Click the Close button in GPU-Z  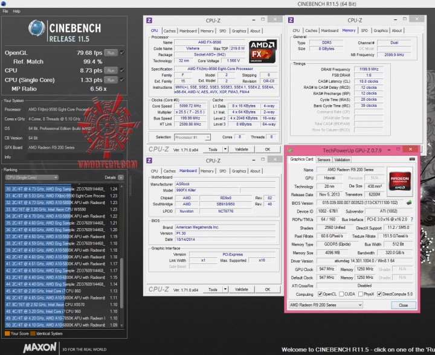404,305
